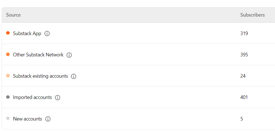Show info for Substack existing accounts
The image size is (275, 131).
pos(74,76)
